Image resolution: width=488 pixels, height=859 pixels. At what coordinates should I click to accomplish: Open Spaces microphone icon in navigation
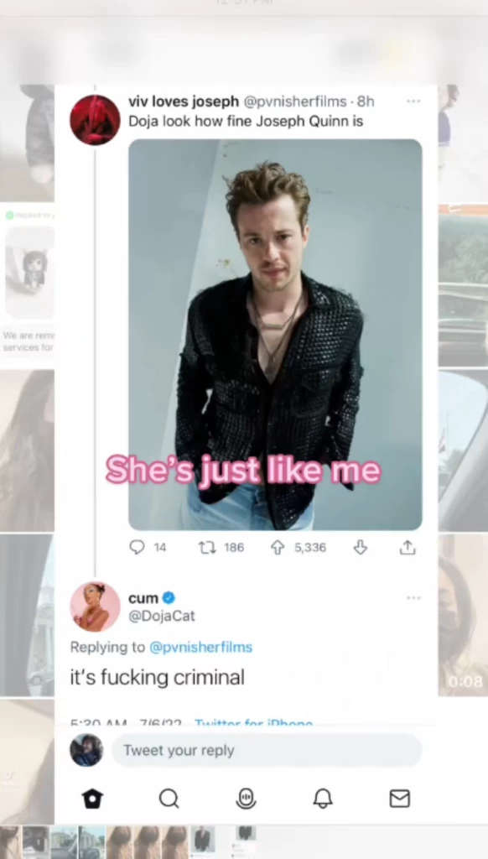[x=246, y=799]
